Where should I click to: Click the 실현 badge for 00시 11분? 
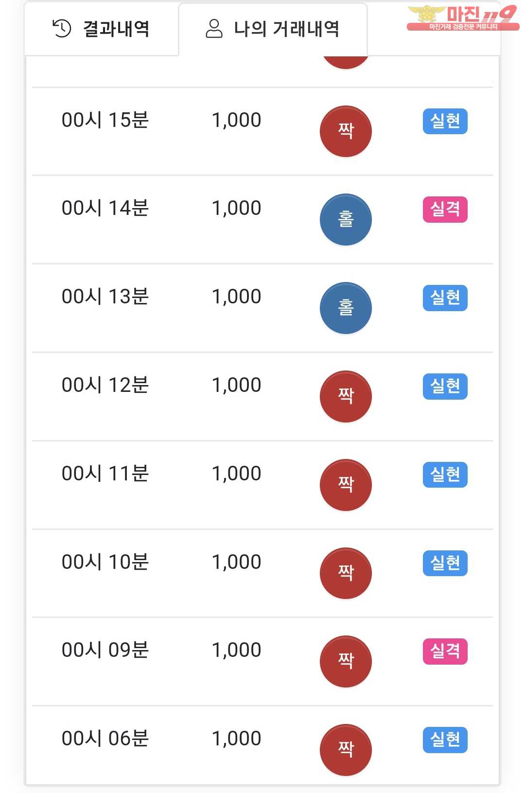[x=445, y=475]
